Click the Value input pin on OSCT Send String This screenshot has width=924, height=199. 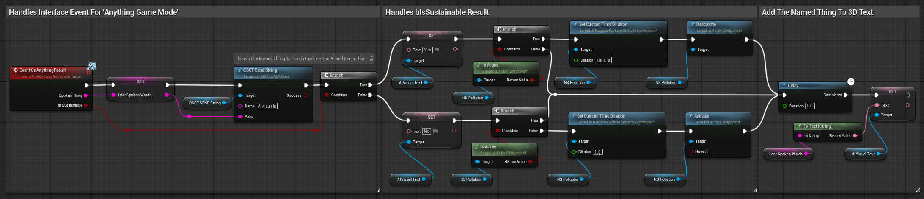tap(240, 117)
